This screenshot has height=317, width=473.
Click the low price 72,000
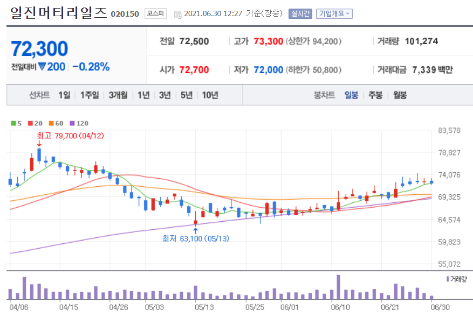click(x=268, y=70)
